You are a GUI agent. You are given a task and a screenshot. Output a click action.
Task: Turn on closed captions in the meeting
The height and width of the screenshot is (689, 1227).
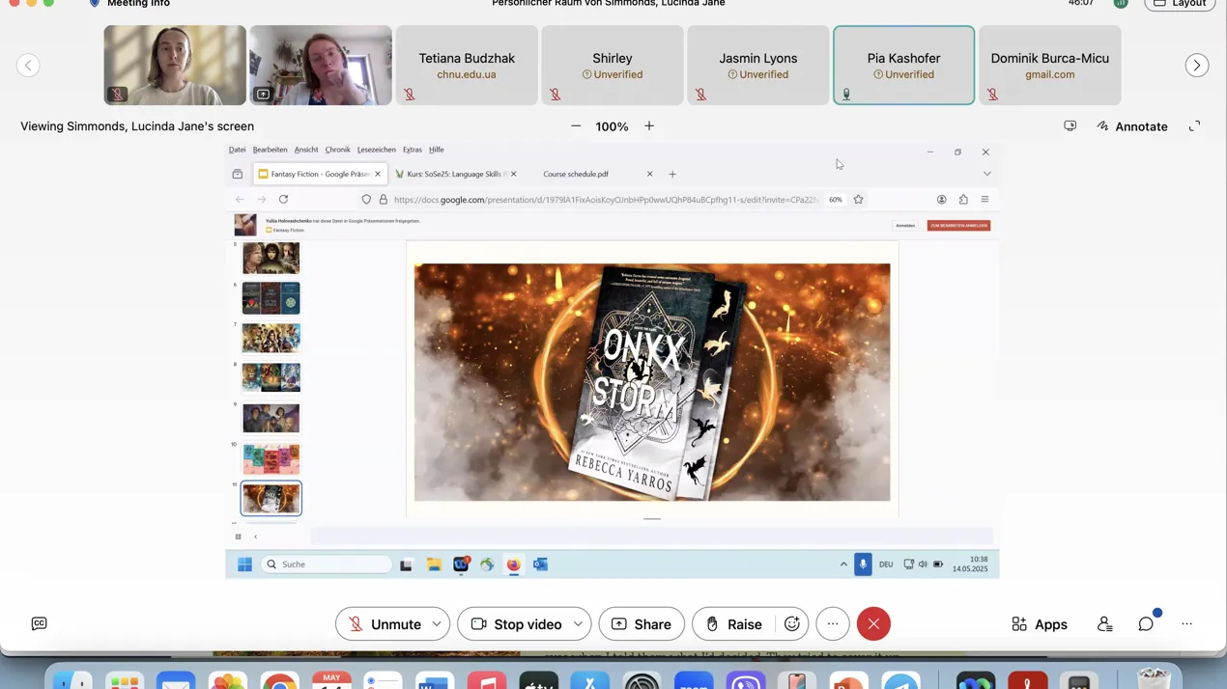pyautogui.click(x=39, y=623)
